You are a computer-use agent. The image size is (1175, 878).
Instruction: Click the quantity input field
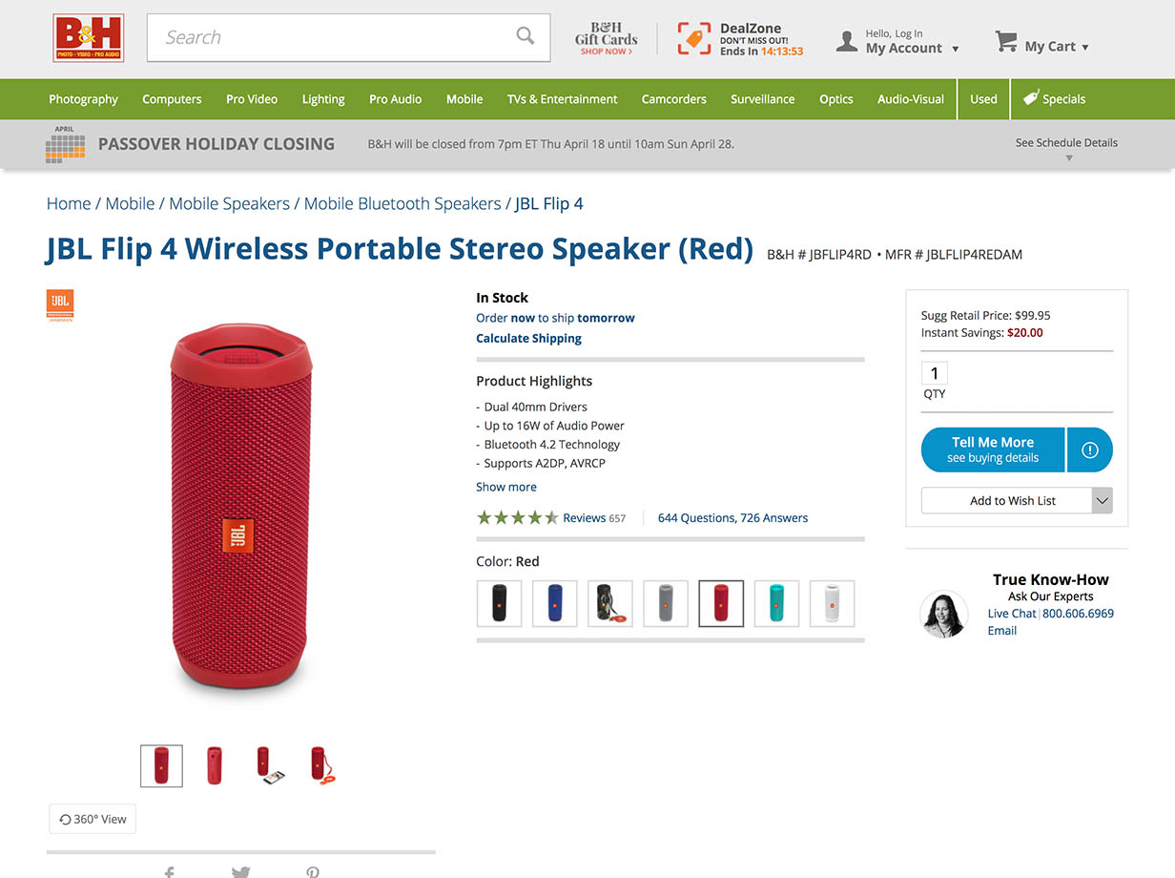935,373
